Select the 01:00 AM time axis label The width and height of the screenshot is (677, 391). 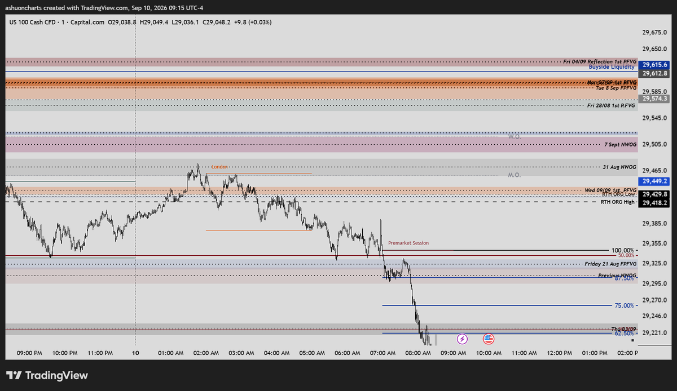(171, 353)
